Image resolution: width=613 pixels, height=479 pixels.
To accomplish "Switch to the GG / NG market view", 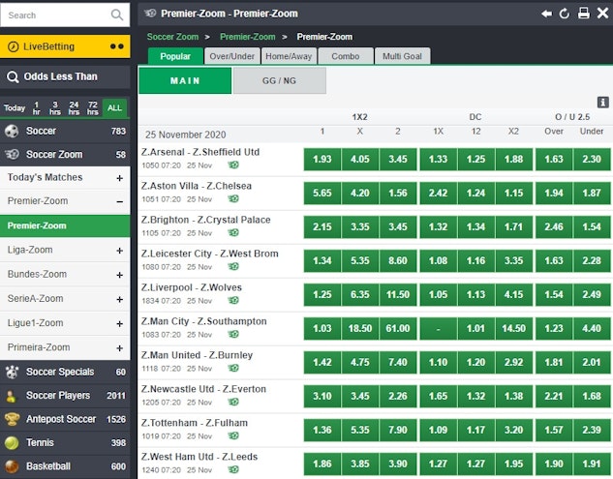I will point(279,80).
